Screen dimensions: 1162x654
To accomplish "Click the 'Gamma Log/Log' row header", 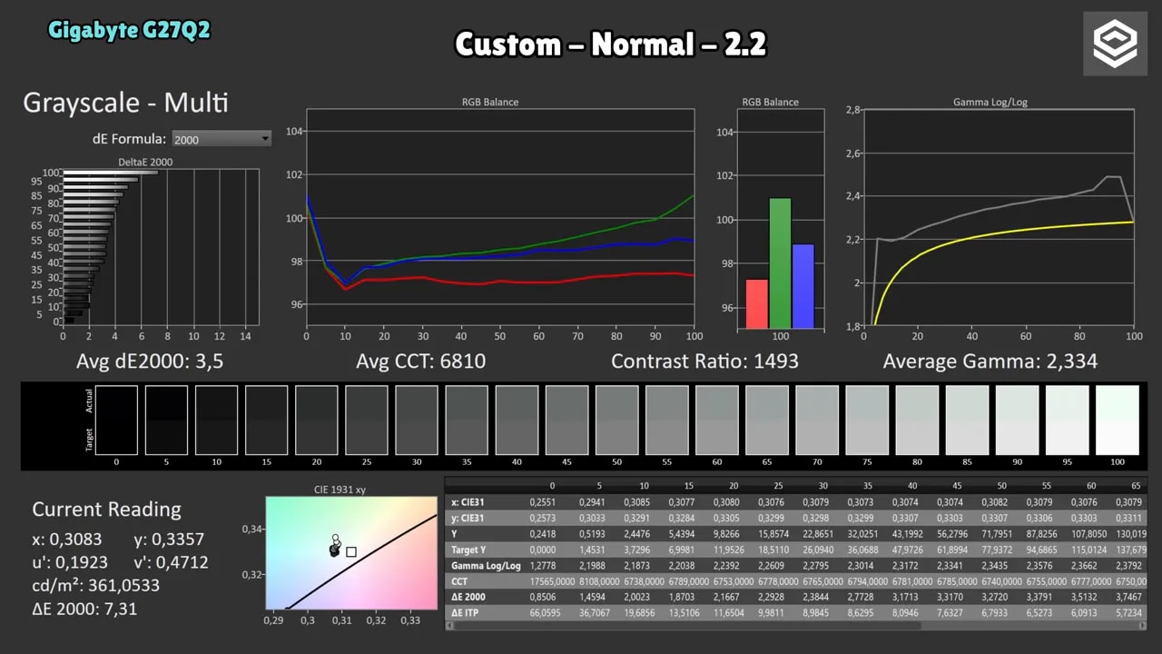I will [486, 566].
